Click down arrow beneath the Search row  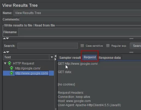8,52
